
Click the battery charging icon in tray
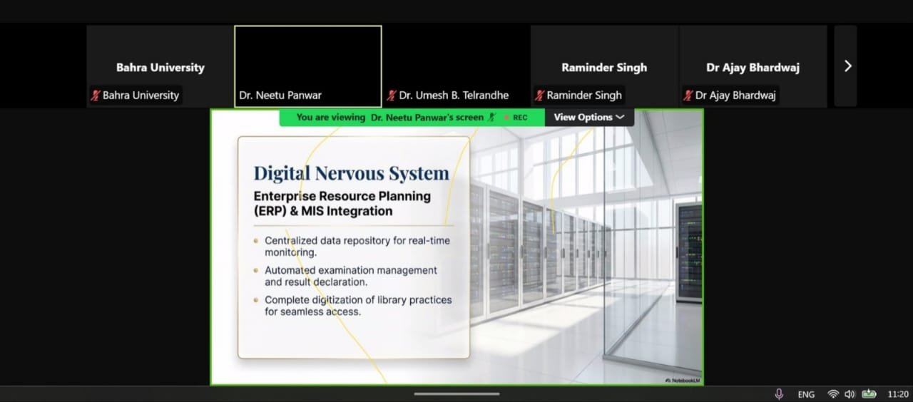(869, 394)
